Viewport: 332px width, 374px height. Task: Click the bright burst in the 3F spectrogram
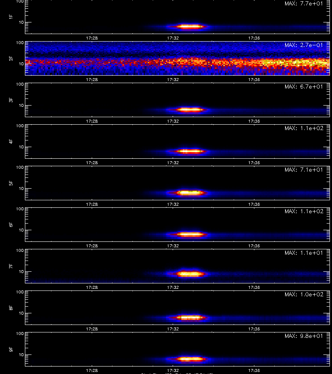[x=190, y=110]
